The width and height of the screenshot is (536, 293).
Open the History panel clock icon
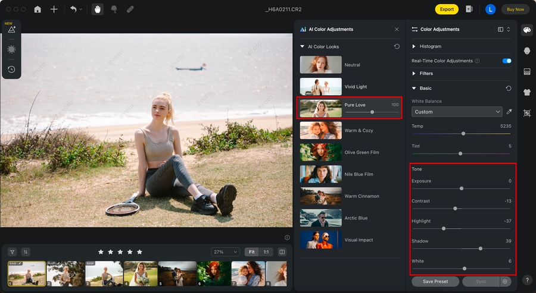[x=11, y=69]
